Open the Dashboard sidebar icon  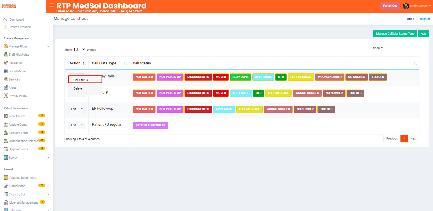(5, 19)
